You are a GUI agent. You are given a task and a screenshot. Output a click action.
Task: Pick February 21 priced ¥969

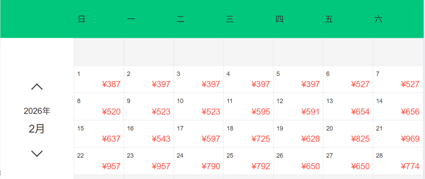(x=398, y=134)
